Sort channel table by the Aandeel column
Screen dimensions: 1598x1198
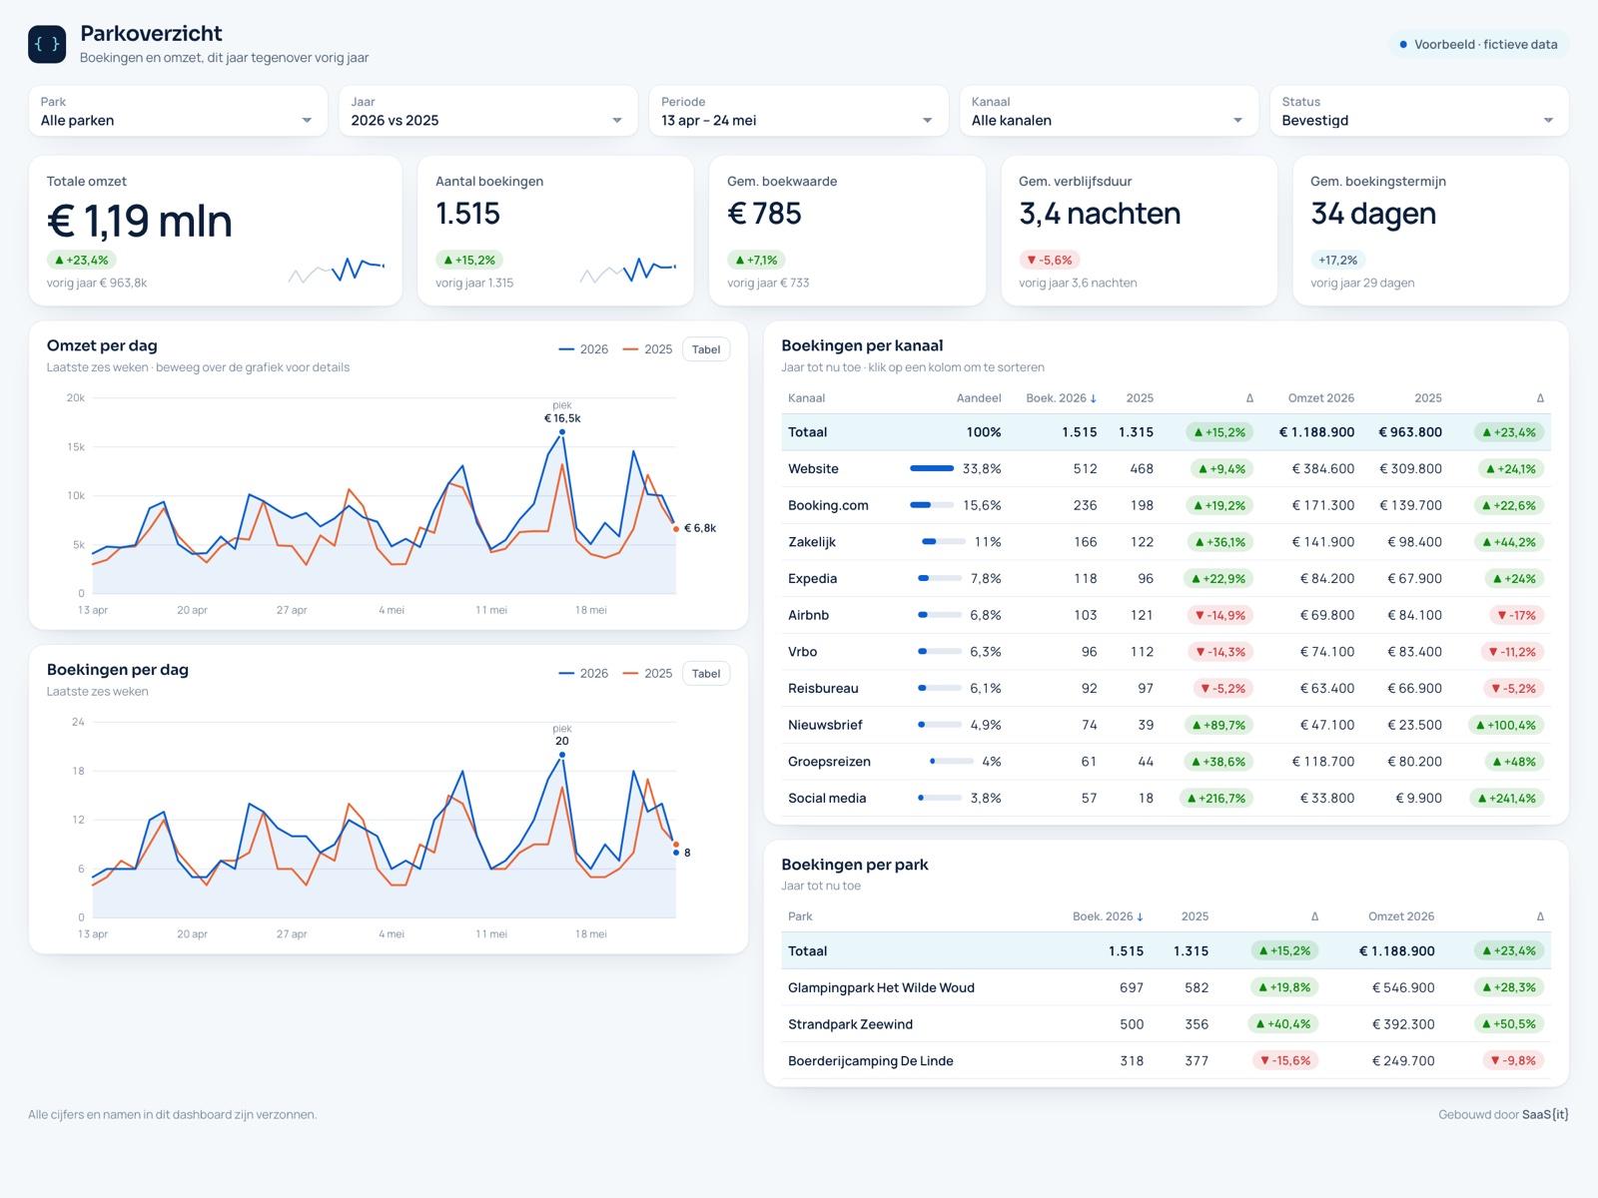click(979, 398)
